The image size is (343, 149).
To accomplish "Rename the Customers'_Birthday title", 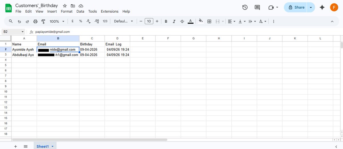I will click(37, 5).
